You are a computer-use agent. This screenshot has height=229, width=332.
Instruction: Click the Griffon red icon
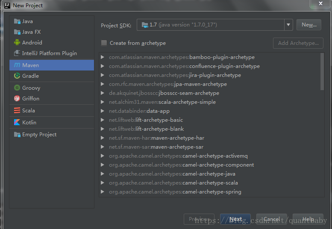tap(17, 98)
